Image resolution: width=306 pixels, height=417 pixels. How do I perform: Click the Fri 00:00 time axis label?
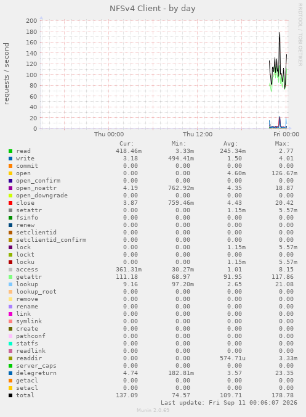tap(286, 134)
